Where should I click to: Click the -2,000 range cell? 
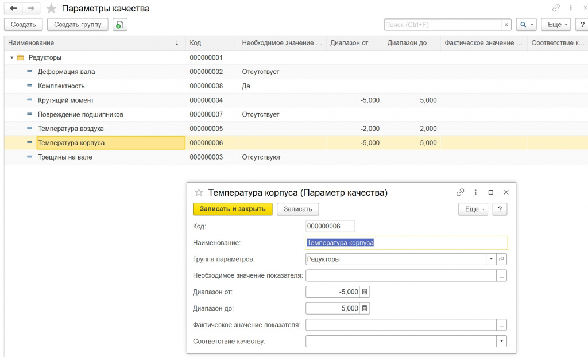coord(370,129)
